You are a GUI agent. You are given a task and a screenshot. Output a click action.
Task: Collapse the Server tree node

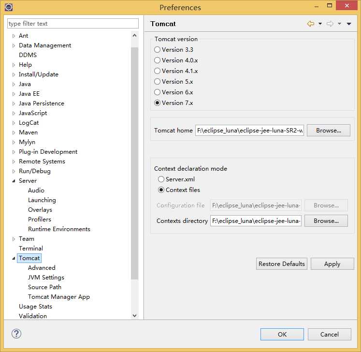pyautogui.click(x=14, y=181)
